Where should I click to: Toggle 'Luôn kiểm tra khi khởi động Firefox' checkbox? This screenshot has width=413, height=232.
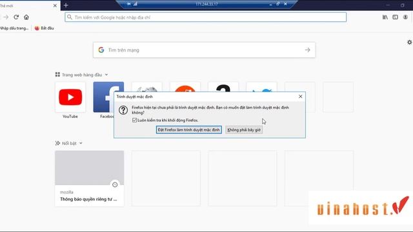(x=135, y=121)
